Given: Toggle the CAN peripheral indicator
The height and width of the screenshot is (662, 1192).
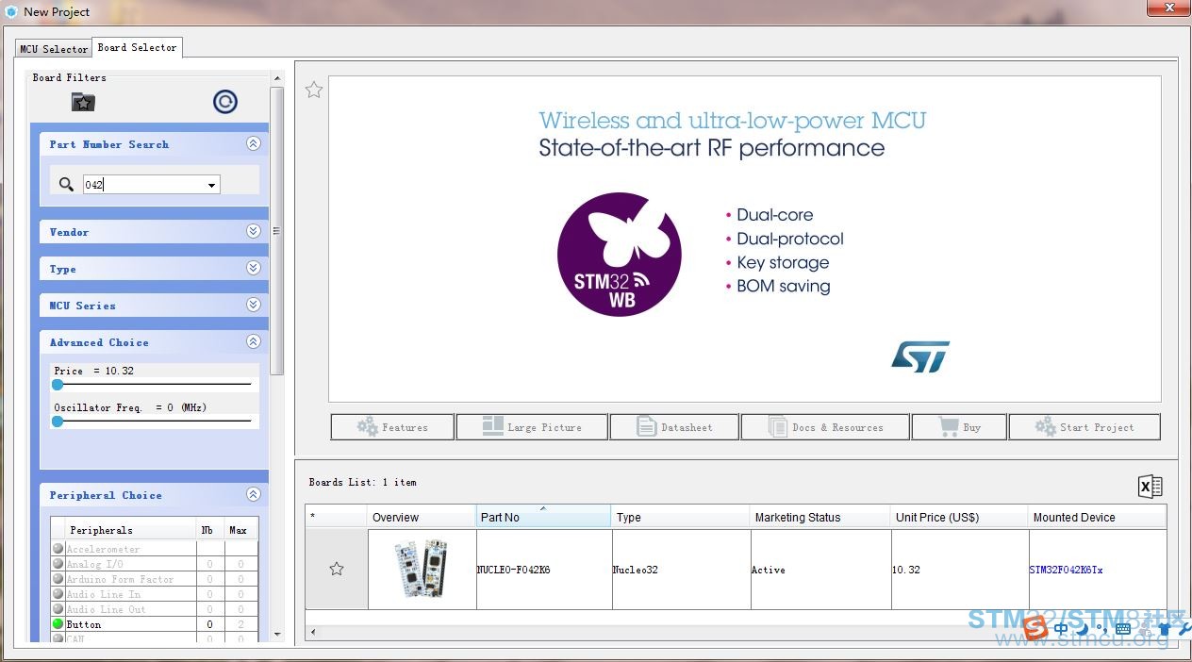Looking at the screenshot, I should 58,638.
